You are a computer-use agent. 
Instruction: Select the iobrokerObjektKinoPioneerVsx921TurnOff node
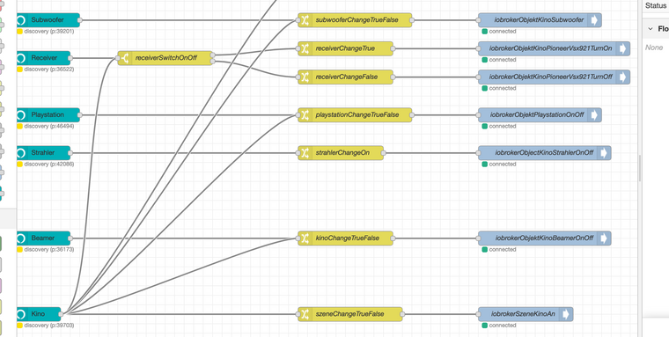click(x=554, y=77)
